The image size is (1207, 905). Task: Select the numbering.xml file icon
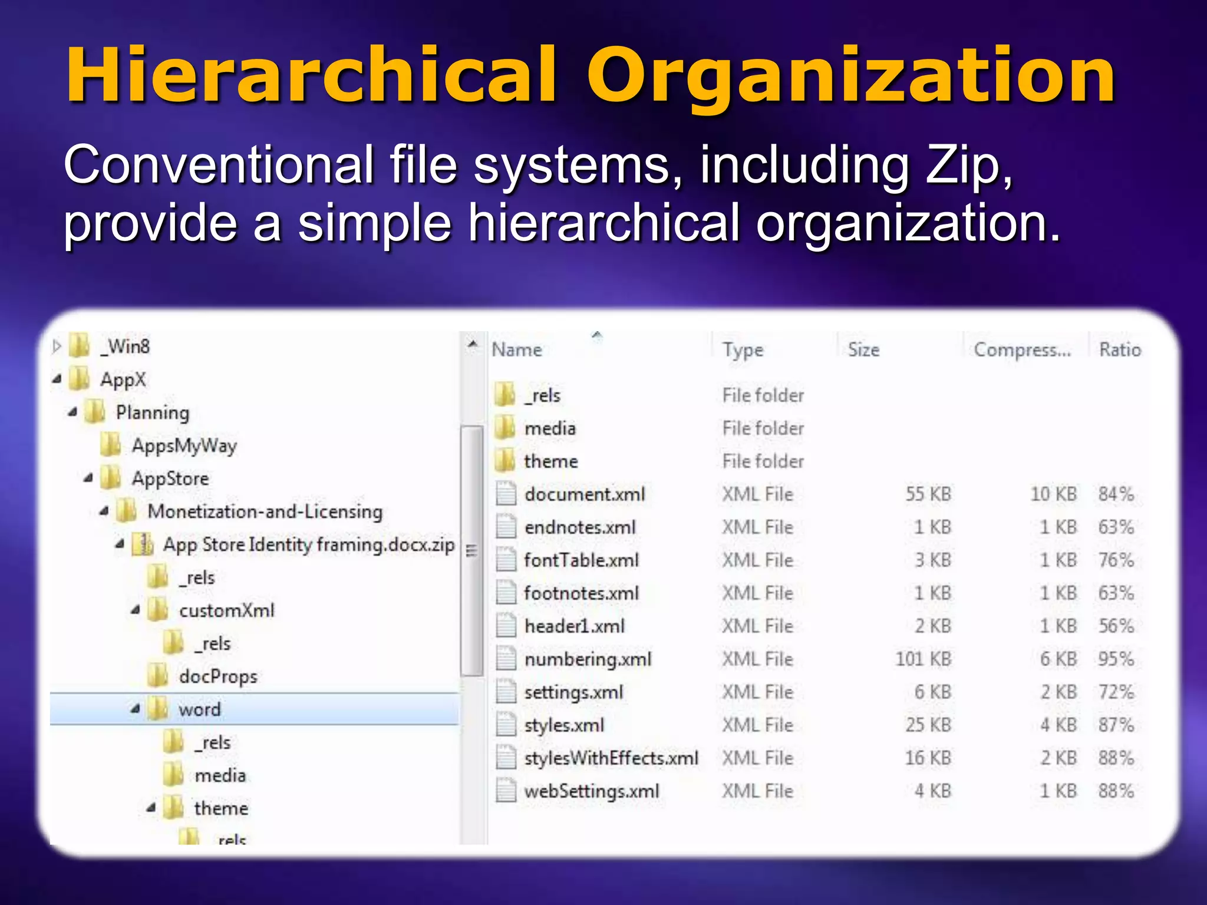(x=506, y=659)
